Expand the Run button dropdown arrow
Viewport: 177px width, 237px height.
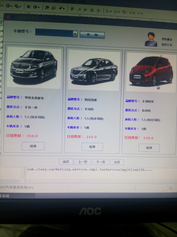click(12, 6)
